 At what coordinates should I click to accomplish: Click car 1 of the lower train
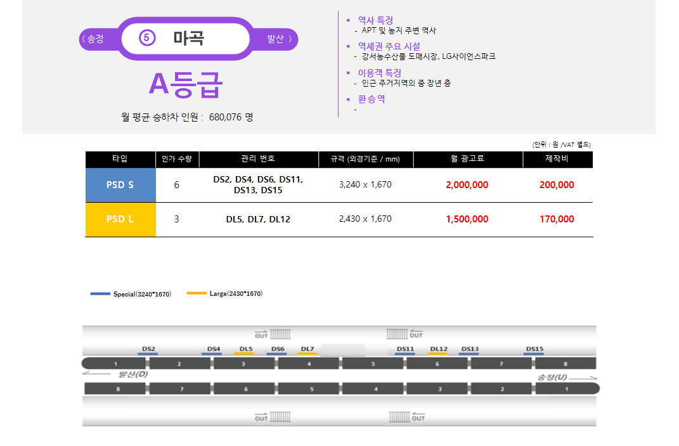567,388
